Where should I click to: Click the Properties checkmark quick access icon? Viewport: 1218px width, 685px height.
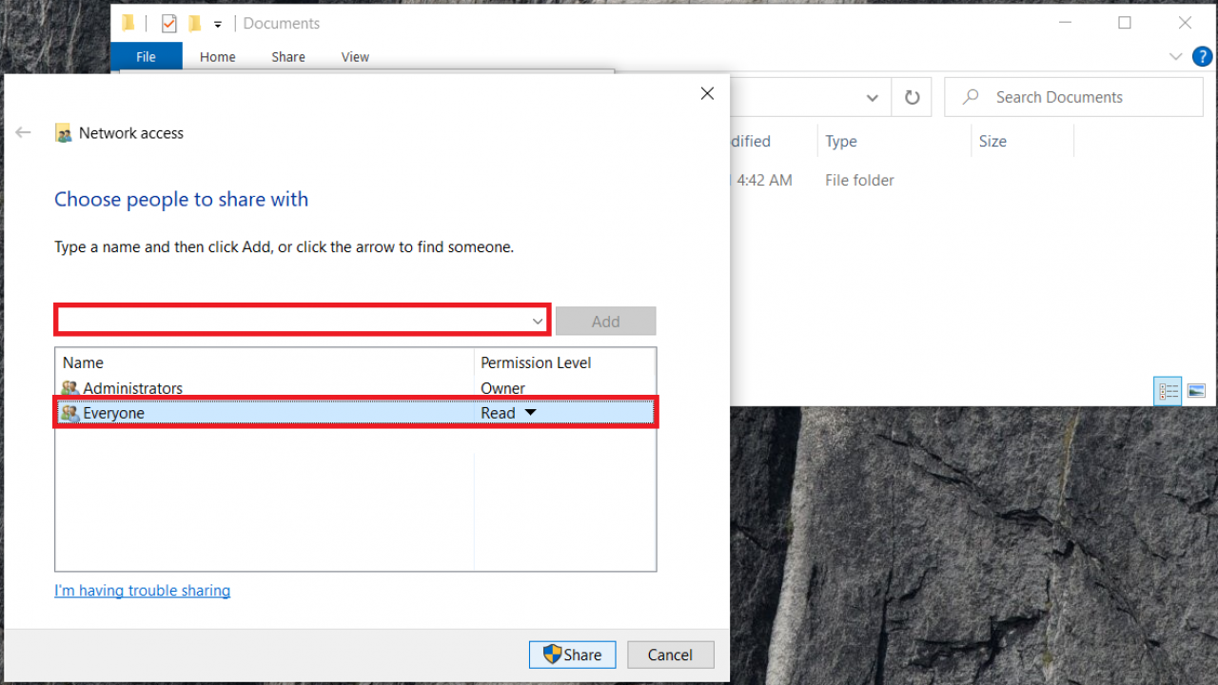169,24
